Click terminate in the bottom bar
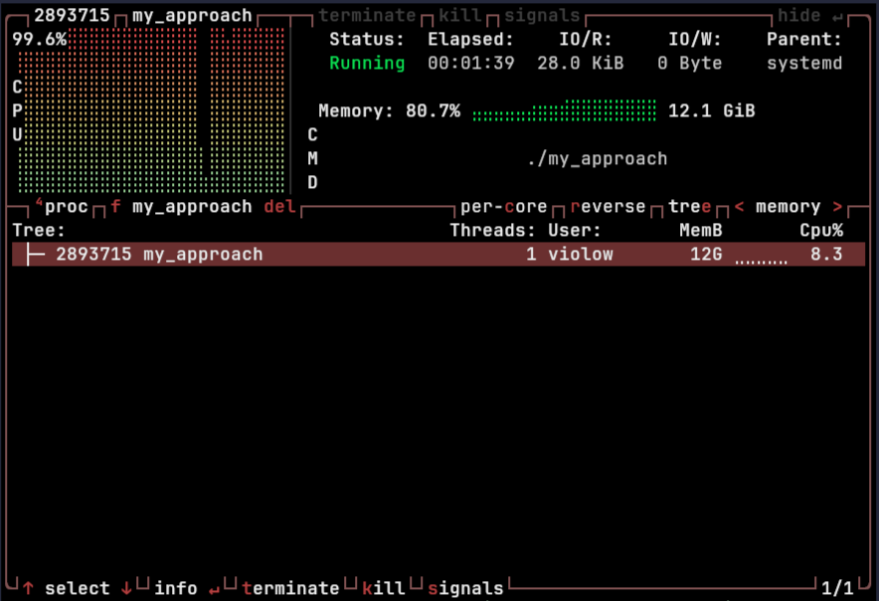 click(x=290, y=588)
